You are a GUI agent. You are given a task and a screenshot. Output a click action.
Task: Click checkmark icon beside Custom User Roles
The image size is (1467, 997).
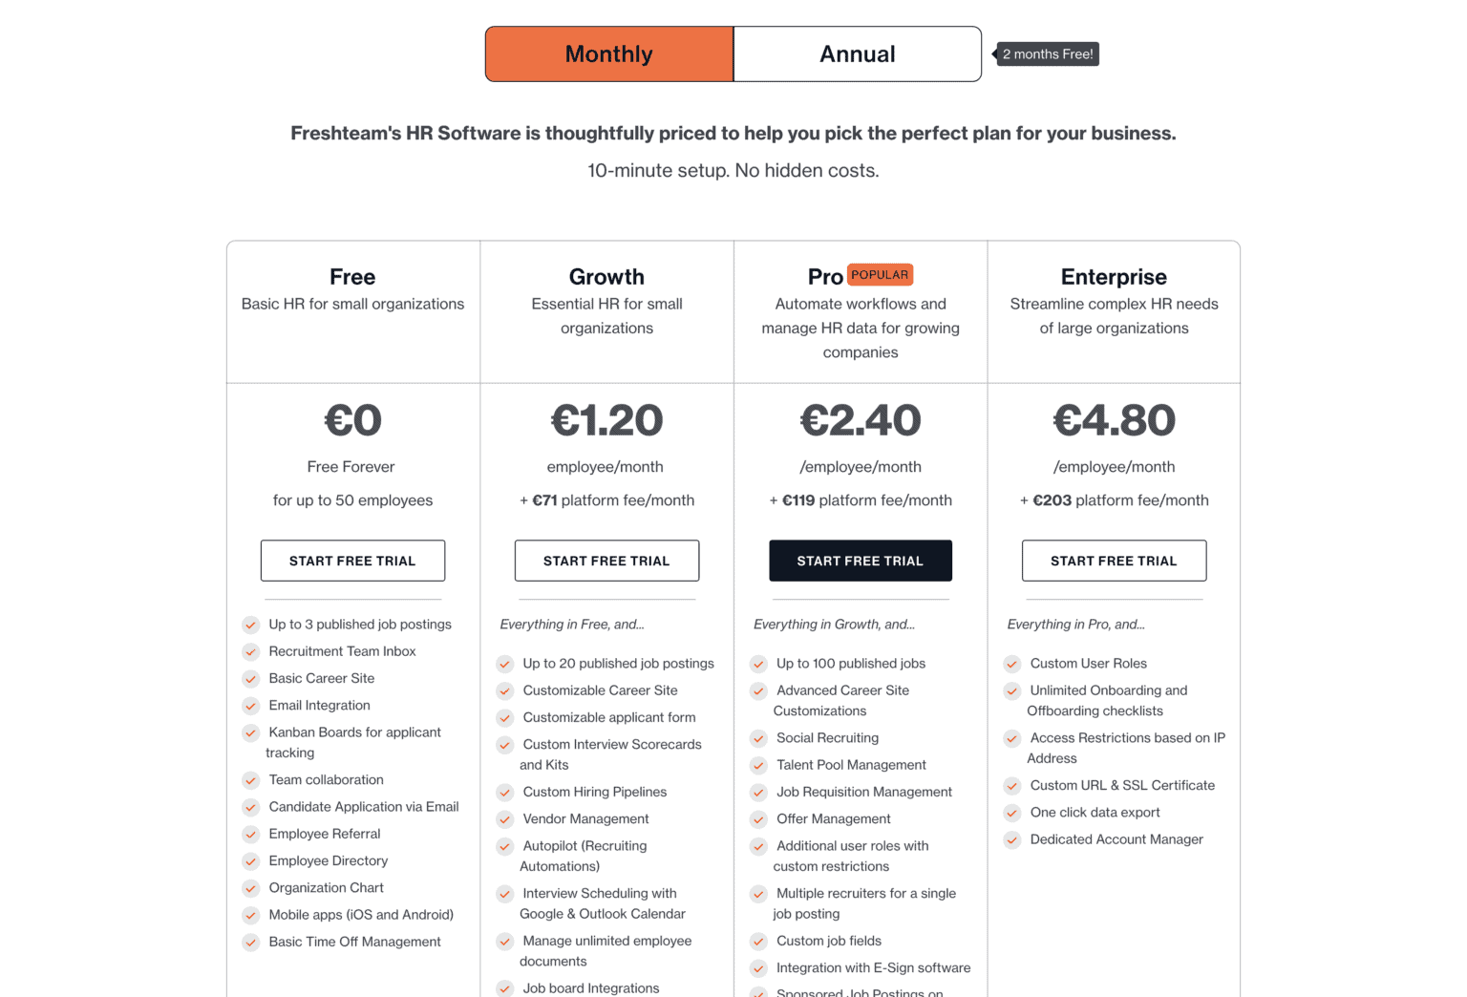click(x=1012, y=664)
